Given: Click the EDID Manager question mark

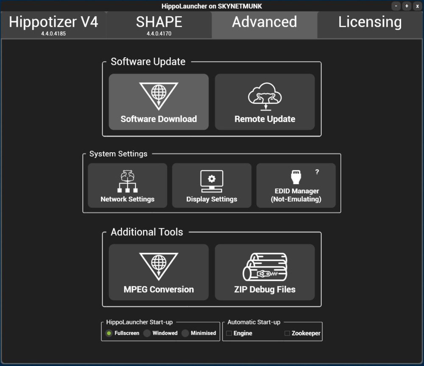Looking at the screenshot, I should click(318, 171).
